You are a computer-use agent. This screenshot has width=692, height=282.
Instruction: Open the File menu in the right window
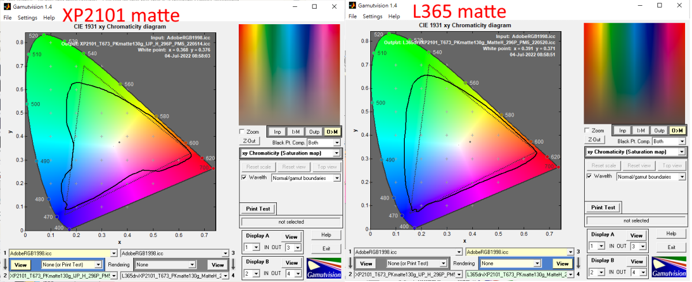(352, 17)
